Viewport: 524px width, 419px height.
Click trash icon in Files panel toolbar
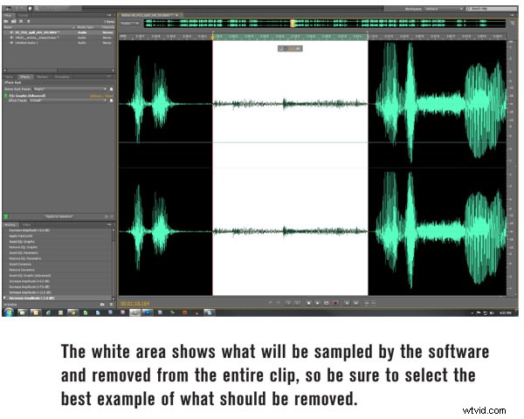tap(29, 21)
